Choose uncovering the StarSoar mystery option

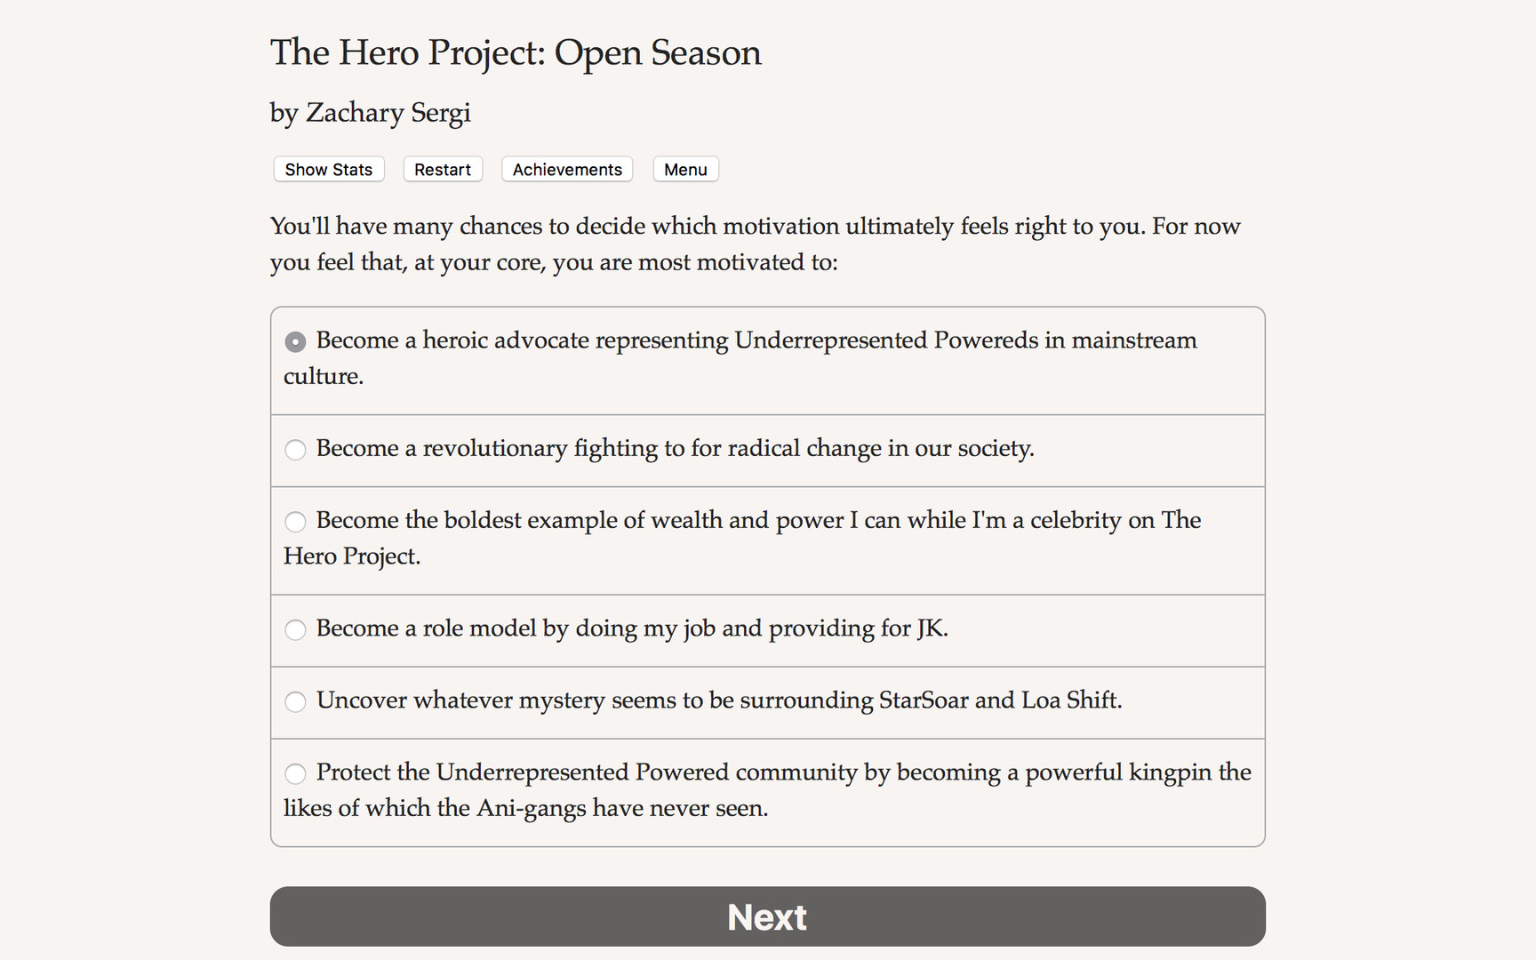(296, 701)
